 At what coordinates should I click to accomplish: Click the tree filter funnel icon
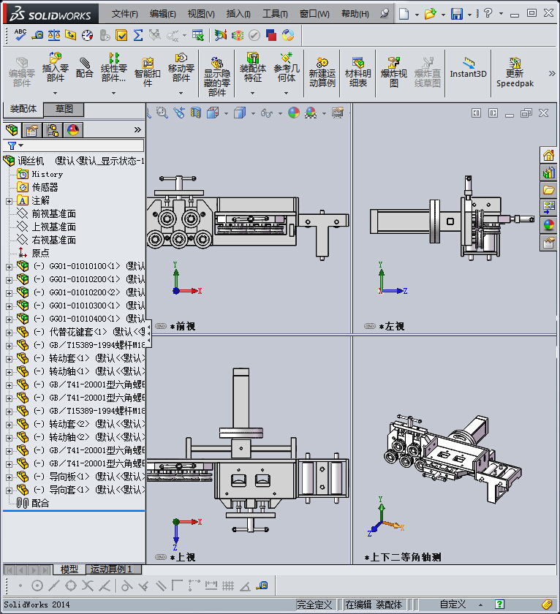coord(12,145)
